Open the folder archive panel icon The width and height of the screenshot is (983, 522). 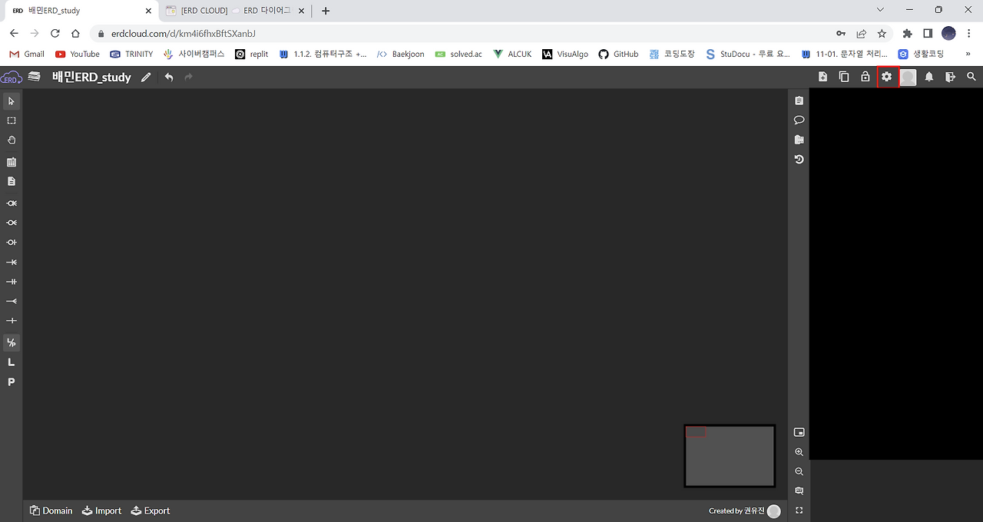click(799, 140)
